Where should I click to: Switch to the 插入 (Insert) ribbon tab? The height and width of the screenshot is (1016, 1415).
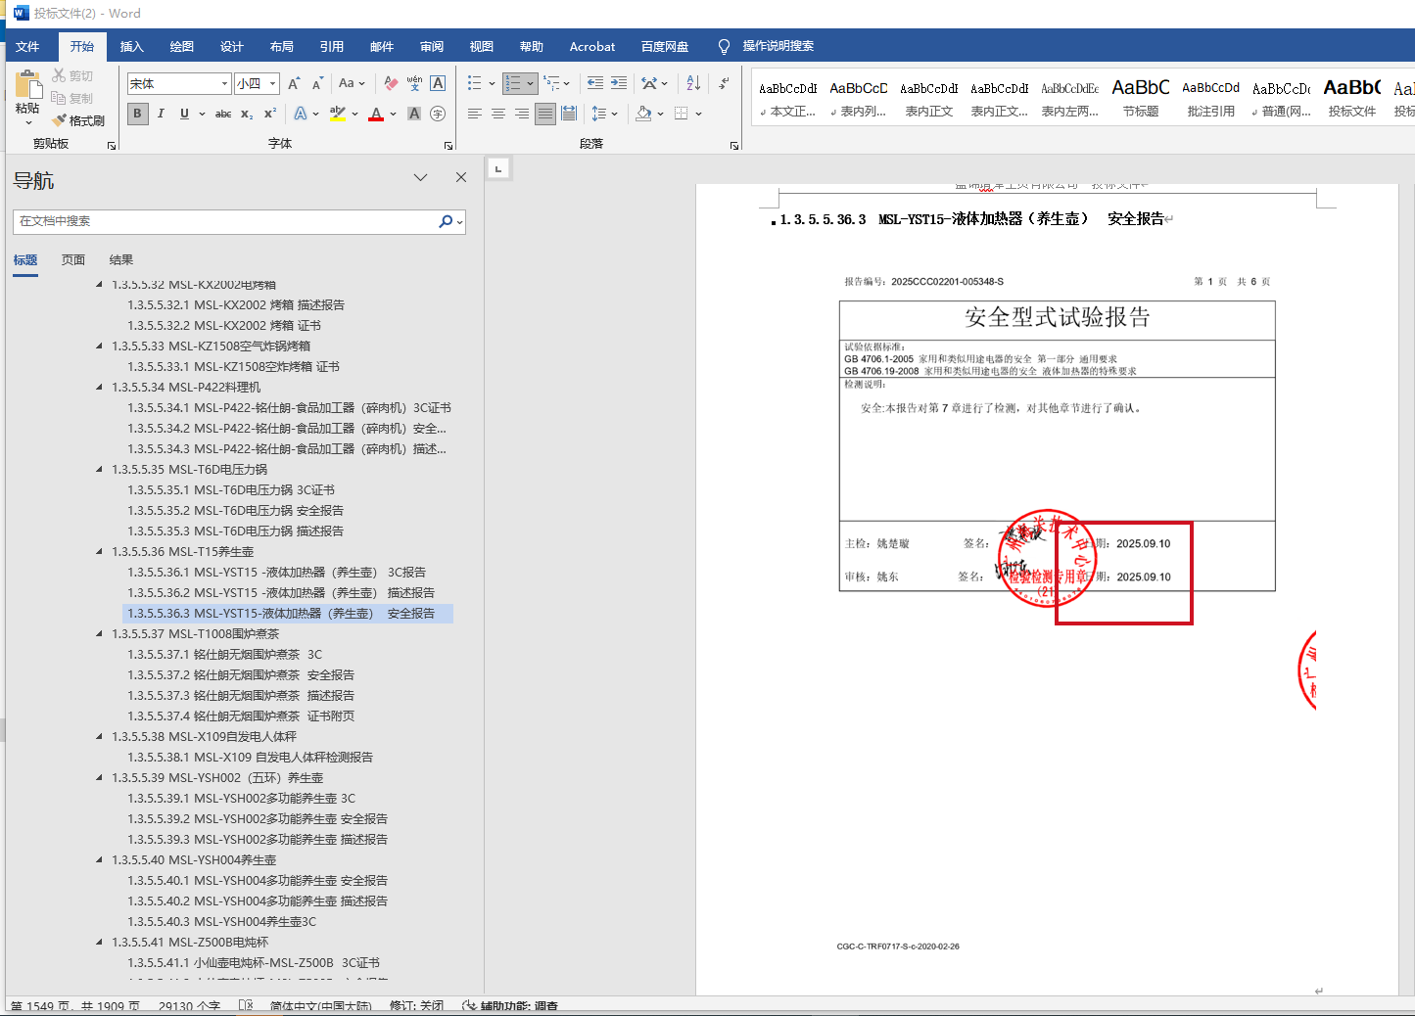[x=131, y=46]
